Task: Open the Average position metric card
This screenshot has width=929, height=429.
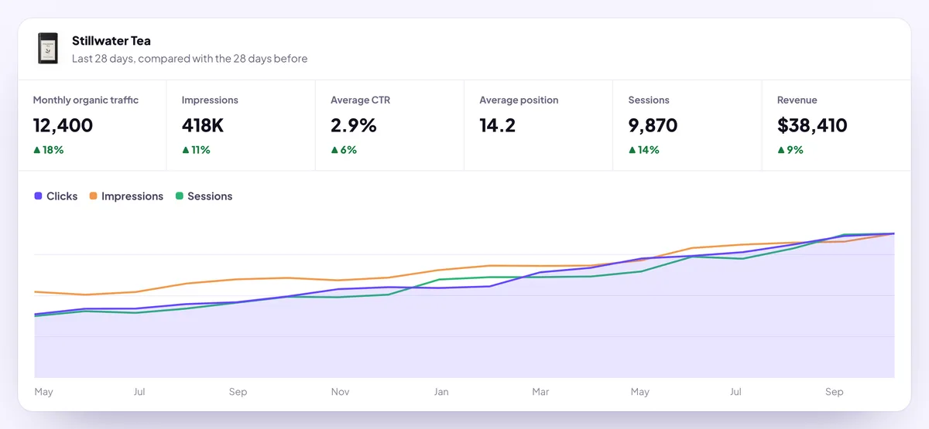Action: 538,125
